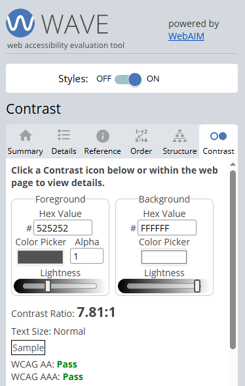Select the Details list icon

tap(64, 135)
